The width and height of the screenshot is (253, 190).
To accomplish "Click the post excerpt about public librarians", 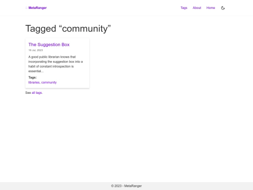I will point(56,64).
